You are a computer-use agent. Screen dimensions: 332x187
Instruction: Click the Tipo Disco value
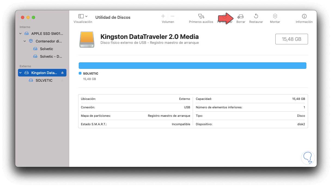coord(301,116)
